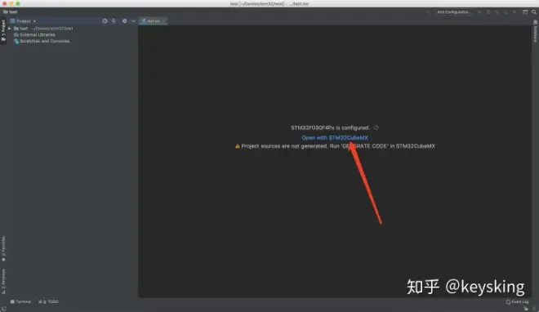Select Scratches and Consoles tree item
This screenshot has height=312, width=539.
[42, 41]
